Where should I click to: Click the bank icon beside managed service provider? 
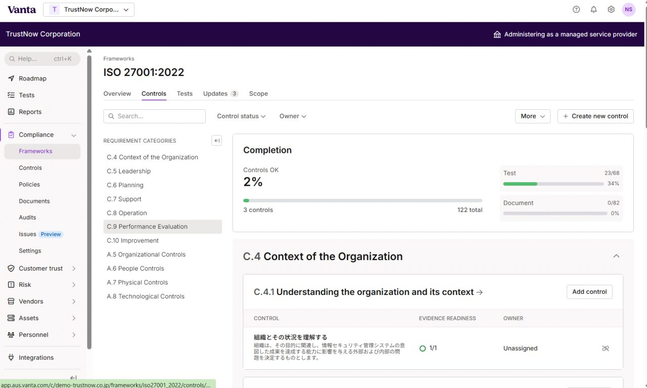coord(497,34)
